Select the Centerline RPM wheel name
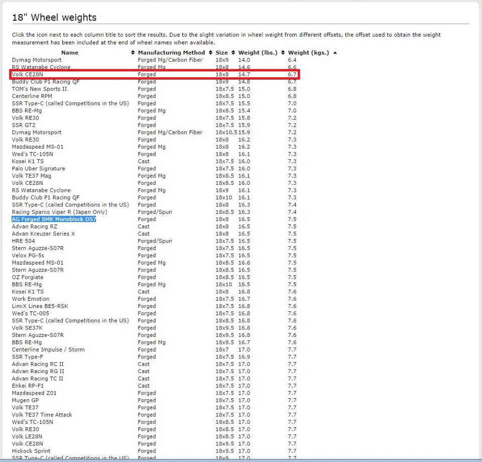This screenshot has width=482, height=462. pos(32,96)
